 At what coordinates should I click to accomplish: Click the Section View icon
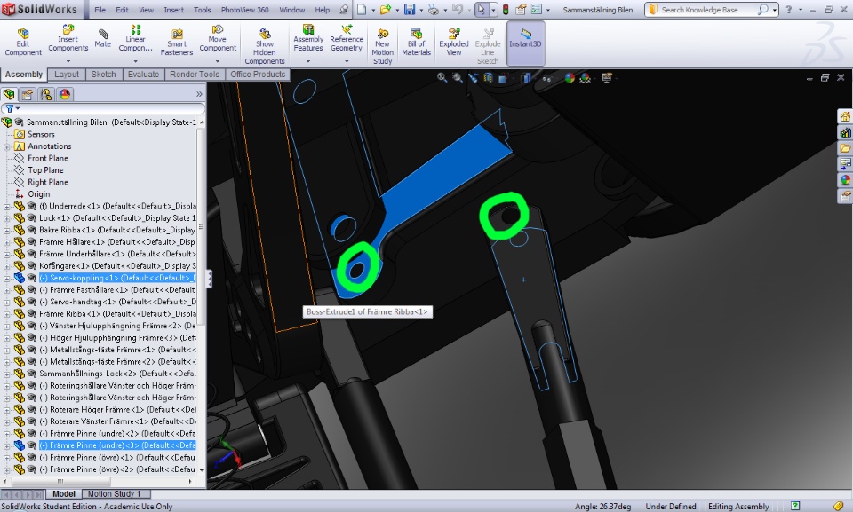pos(488,78)
